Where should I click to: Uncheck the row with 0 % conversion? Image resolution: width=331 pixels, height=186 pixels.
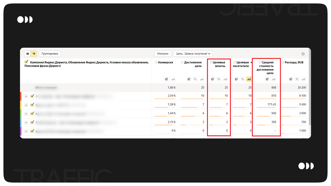[32, 131]
